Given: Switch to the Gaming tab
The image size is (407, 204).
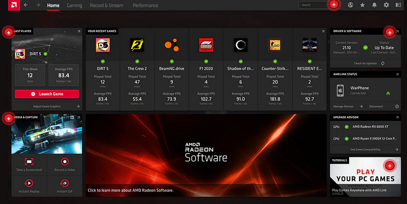Looking at the screenshot, I should [x=74, y=5].
